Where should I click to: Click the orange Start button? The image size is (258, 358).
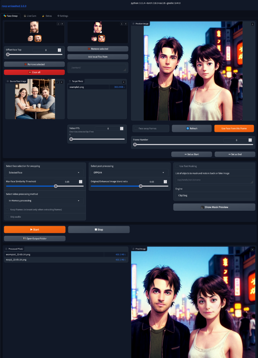(x=35, y=230)
